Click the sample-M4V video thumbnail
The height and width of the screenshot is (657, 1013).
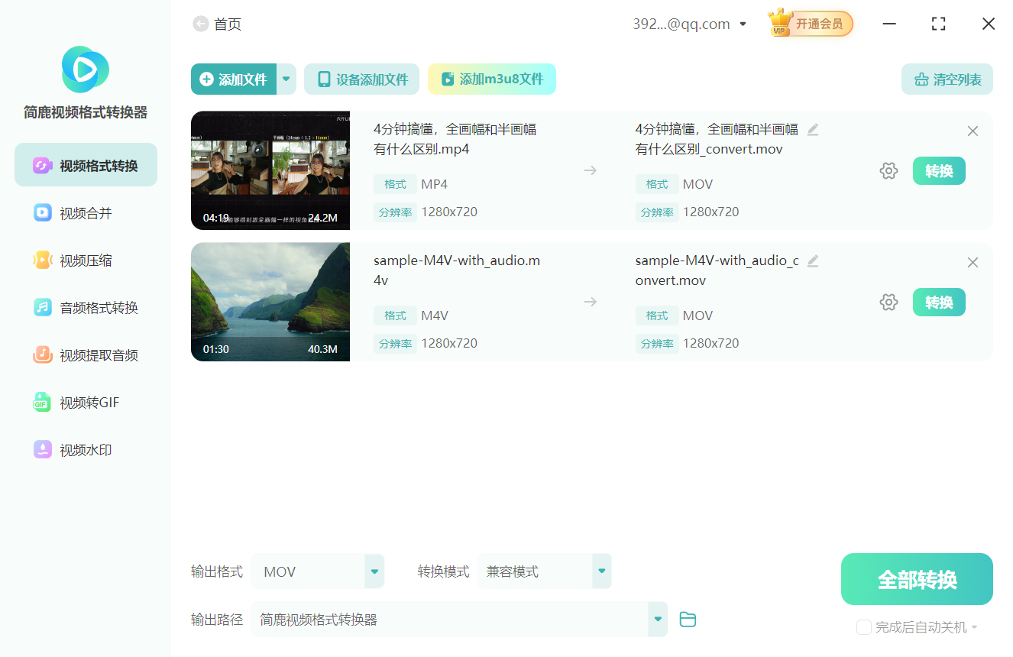pos(270,302)
